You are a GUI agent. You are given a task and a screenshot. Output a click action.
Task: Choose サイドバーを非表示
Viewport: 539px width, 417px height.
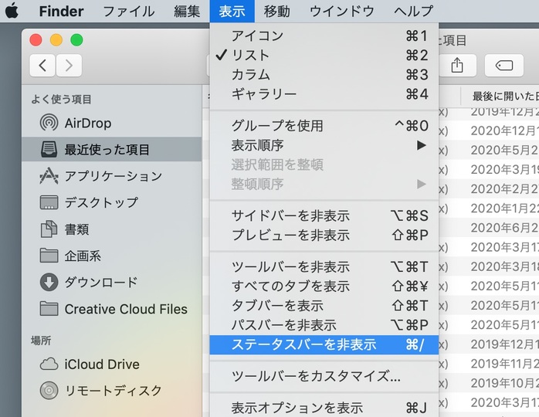tap(324, 216)
